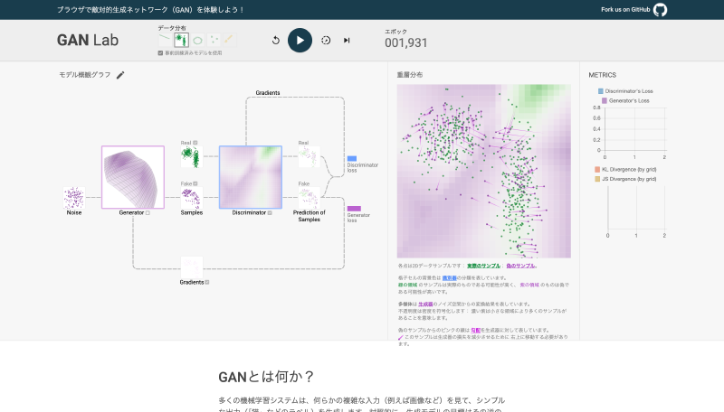724x412 pixels.
Task: Click the Noise thumbnail in the graph
Action: click(74, 198)
